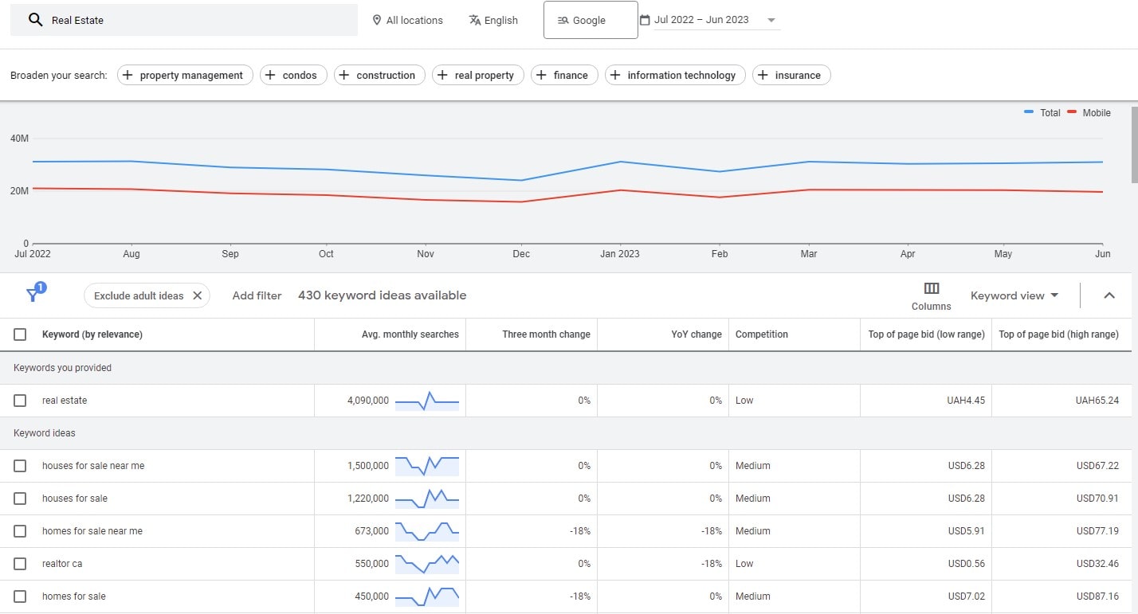This screenshot has width=1138, height=614.
Task: Click the vertical scrollbar on right
Action: tap(1134, 143)
